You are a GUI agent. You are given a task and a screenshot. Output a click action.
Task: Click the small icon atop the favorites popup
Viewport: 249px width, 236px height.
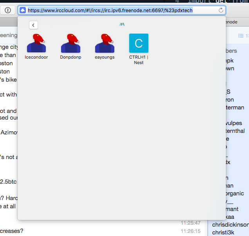[x=122, y=24]
